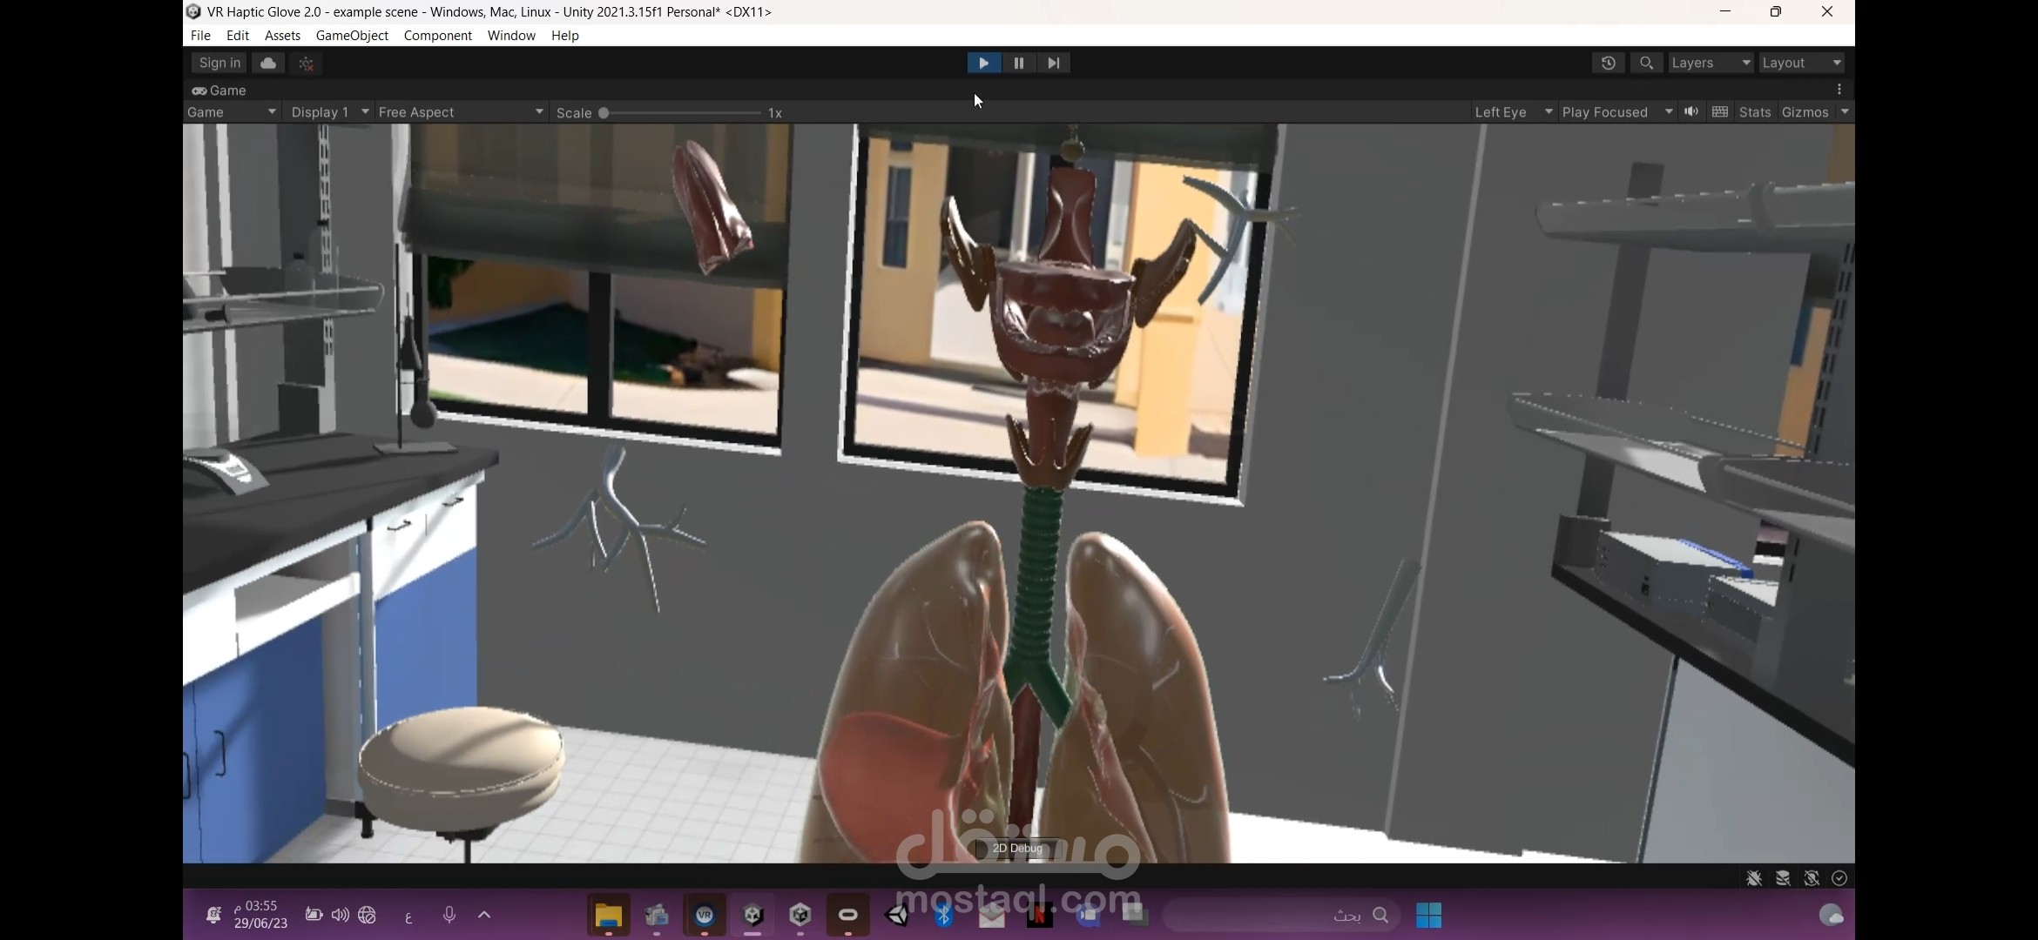Open the Window menu
Viewport: 2038px width, 940px height.
[511, 36]
